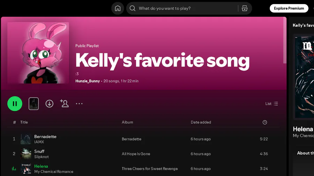The width and height of the screenshot is (314, 176).
Task: Open the Hunzie_Bunny profile link
Action: coord(88,81)
